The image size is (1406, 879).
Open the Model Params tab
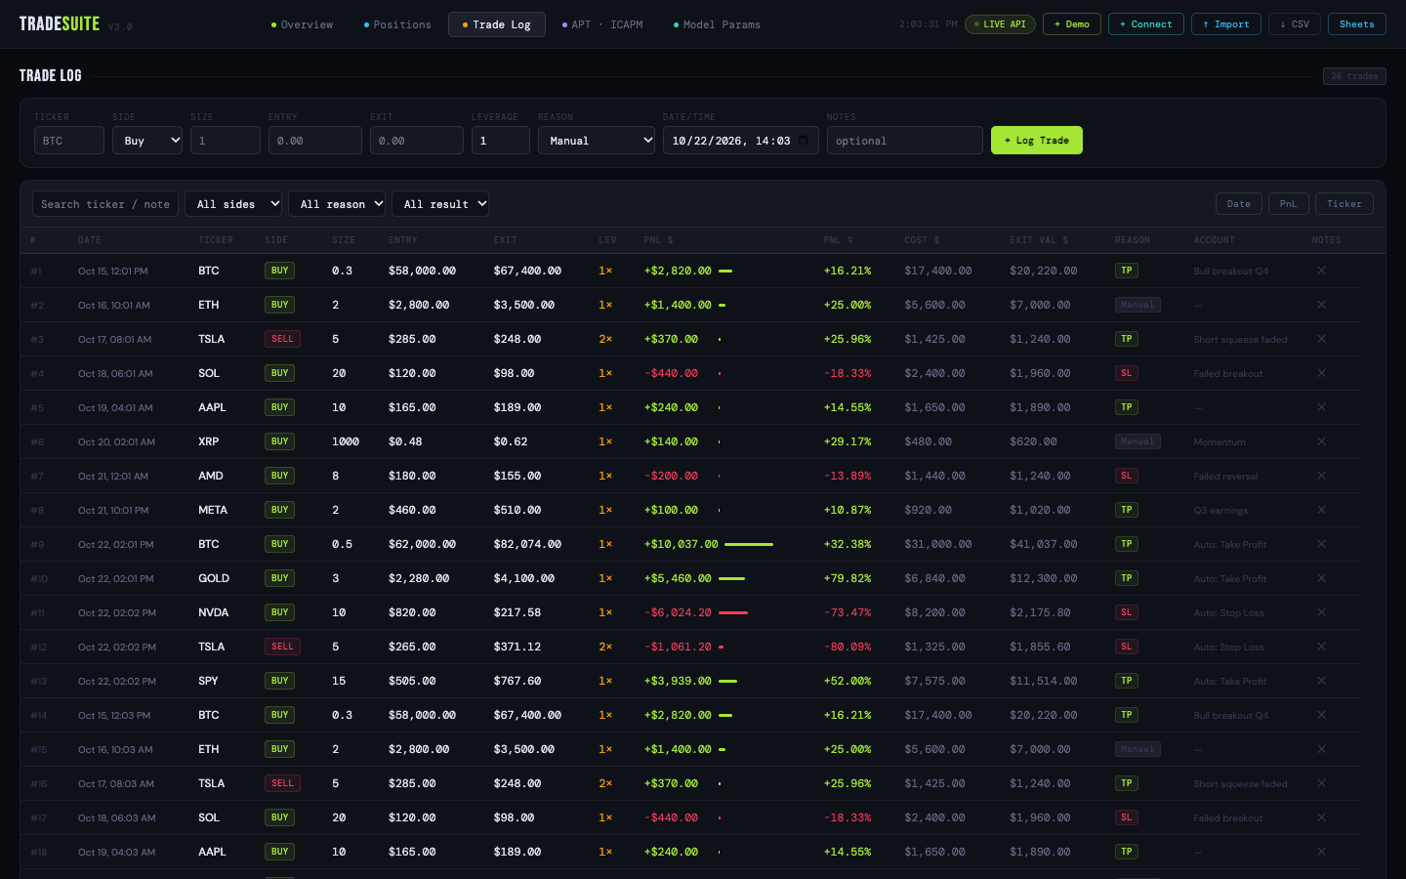tap(717, 24)
